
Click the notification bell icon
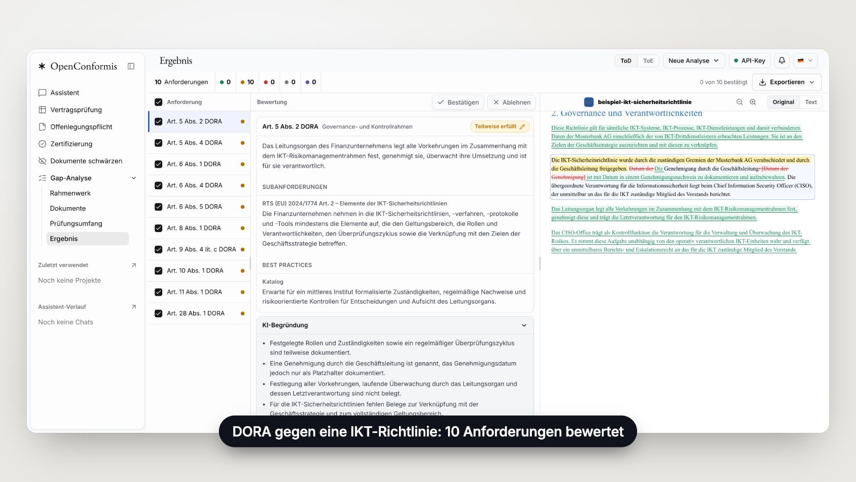[782, 61]
